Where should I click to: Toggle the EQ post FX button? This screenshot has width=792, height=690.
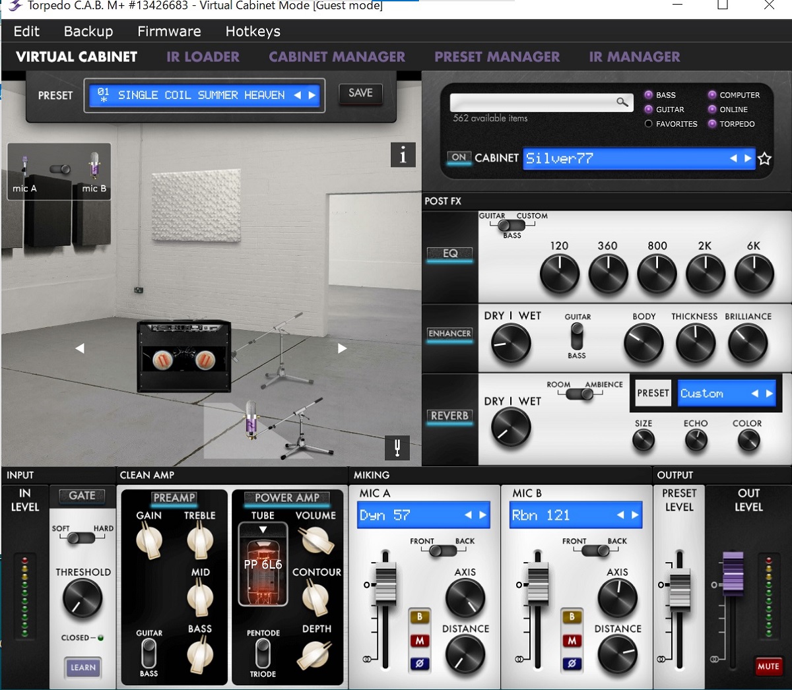(x=450, y=254)
